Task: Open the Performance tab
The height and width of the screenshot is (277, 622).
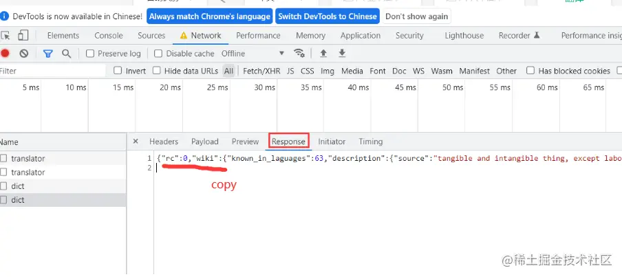Action: pyautogui.click(x=258, y=36)
